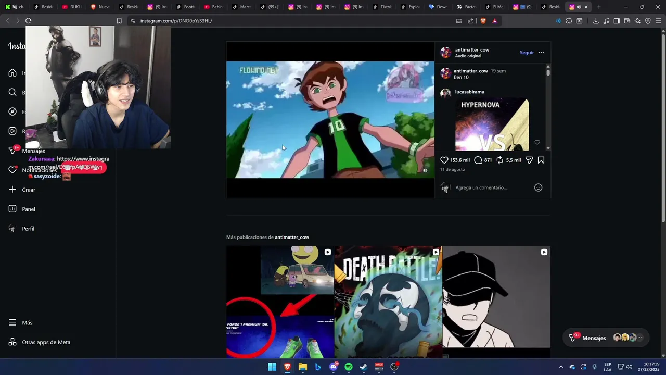
Task: Show hidden system tray icons
Action: [561, 367]
